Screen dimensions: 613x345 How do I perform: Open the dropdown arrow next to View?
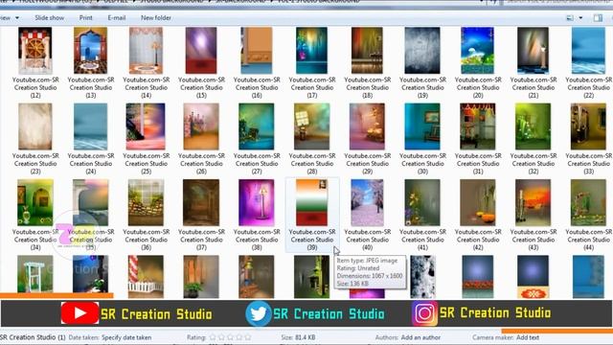(x=17, y=18)
